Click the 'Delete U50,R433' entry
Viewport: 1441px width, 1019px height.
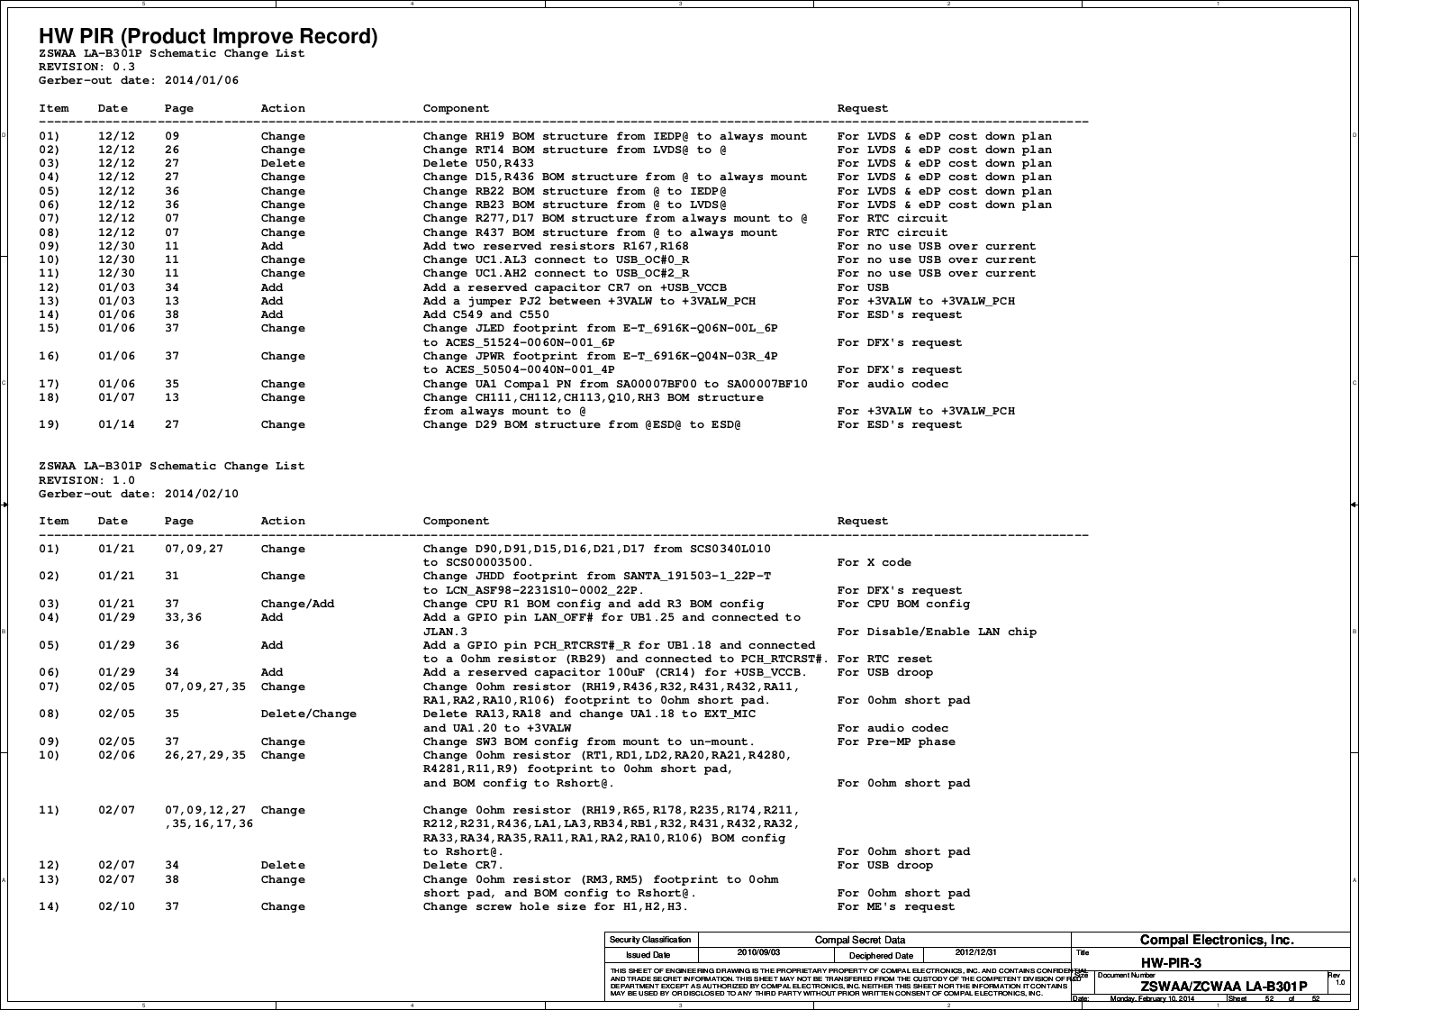click(x=478, y=163)
